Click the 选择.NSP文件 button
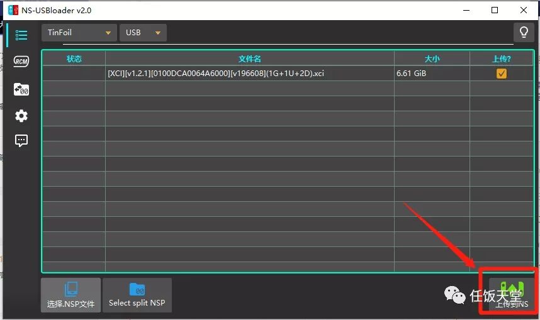This screenshot has height=320, width=540. 71,295
